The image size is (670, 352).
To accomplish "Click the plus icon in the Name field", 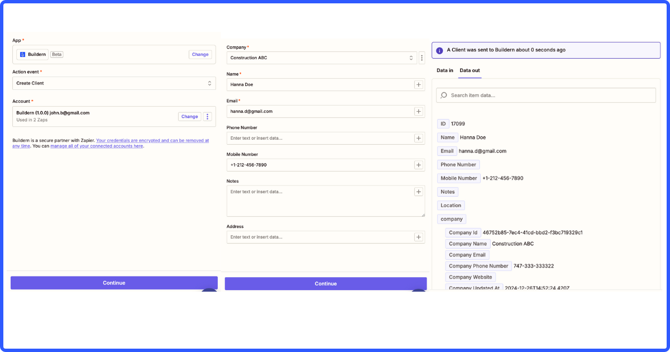I will click(419, 84).
